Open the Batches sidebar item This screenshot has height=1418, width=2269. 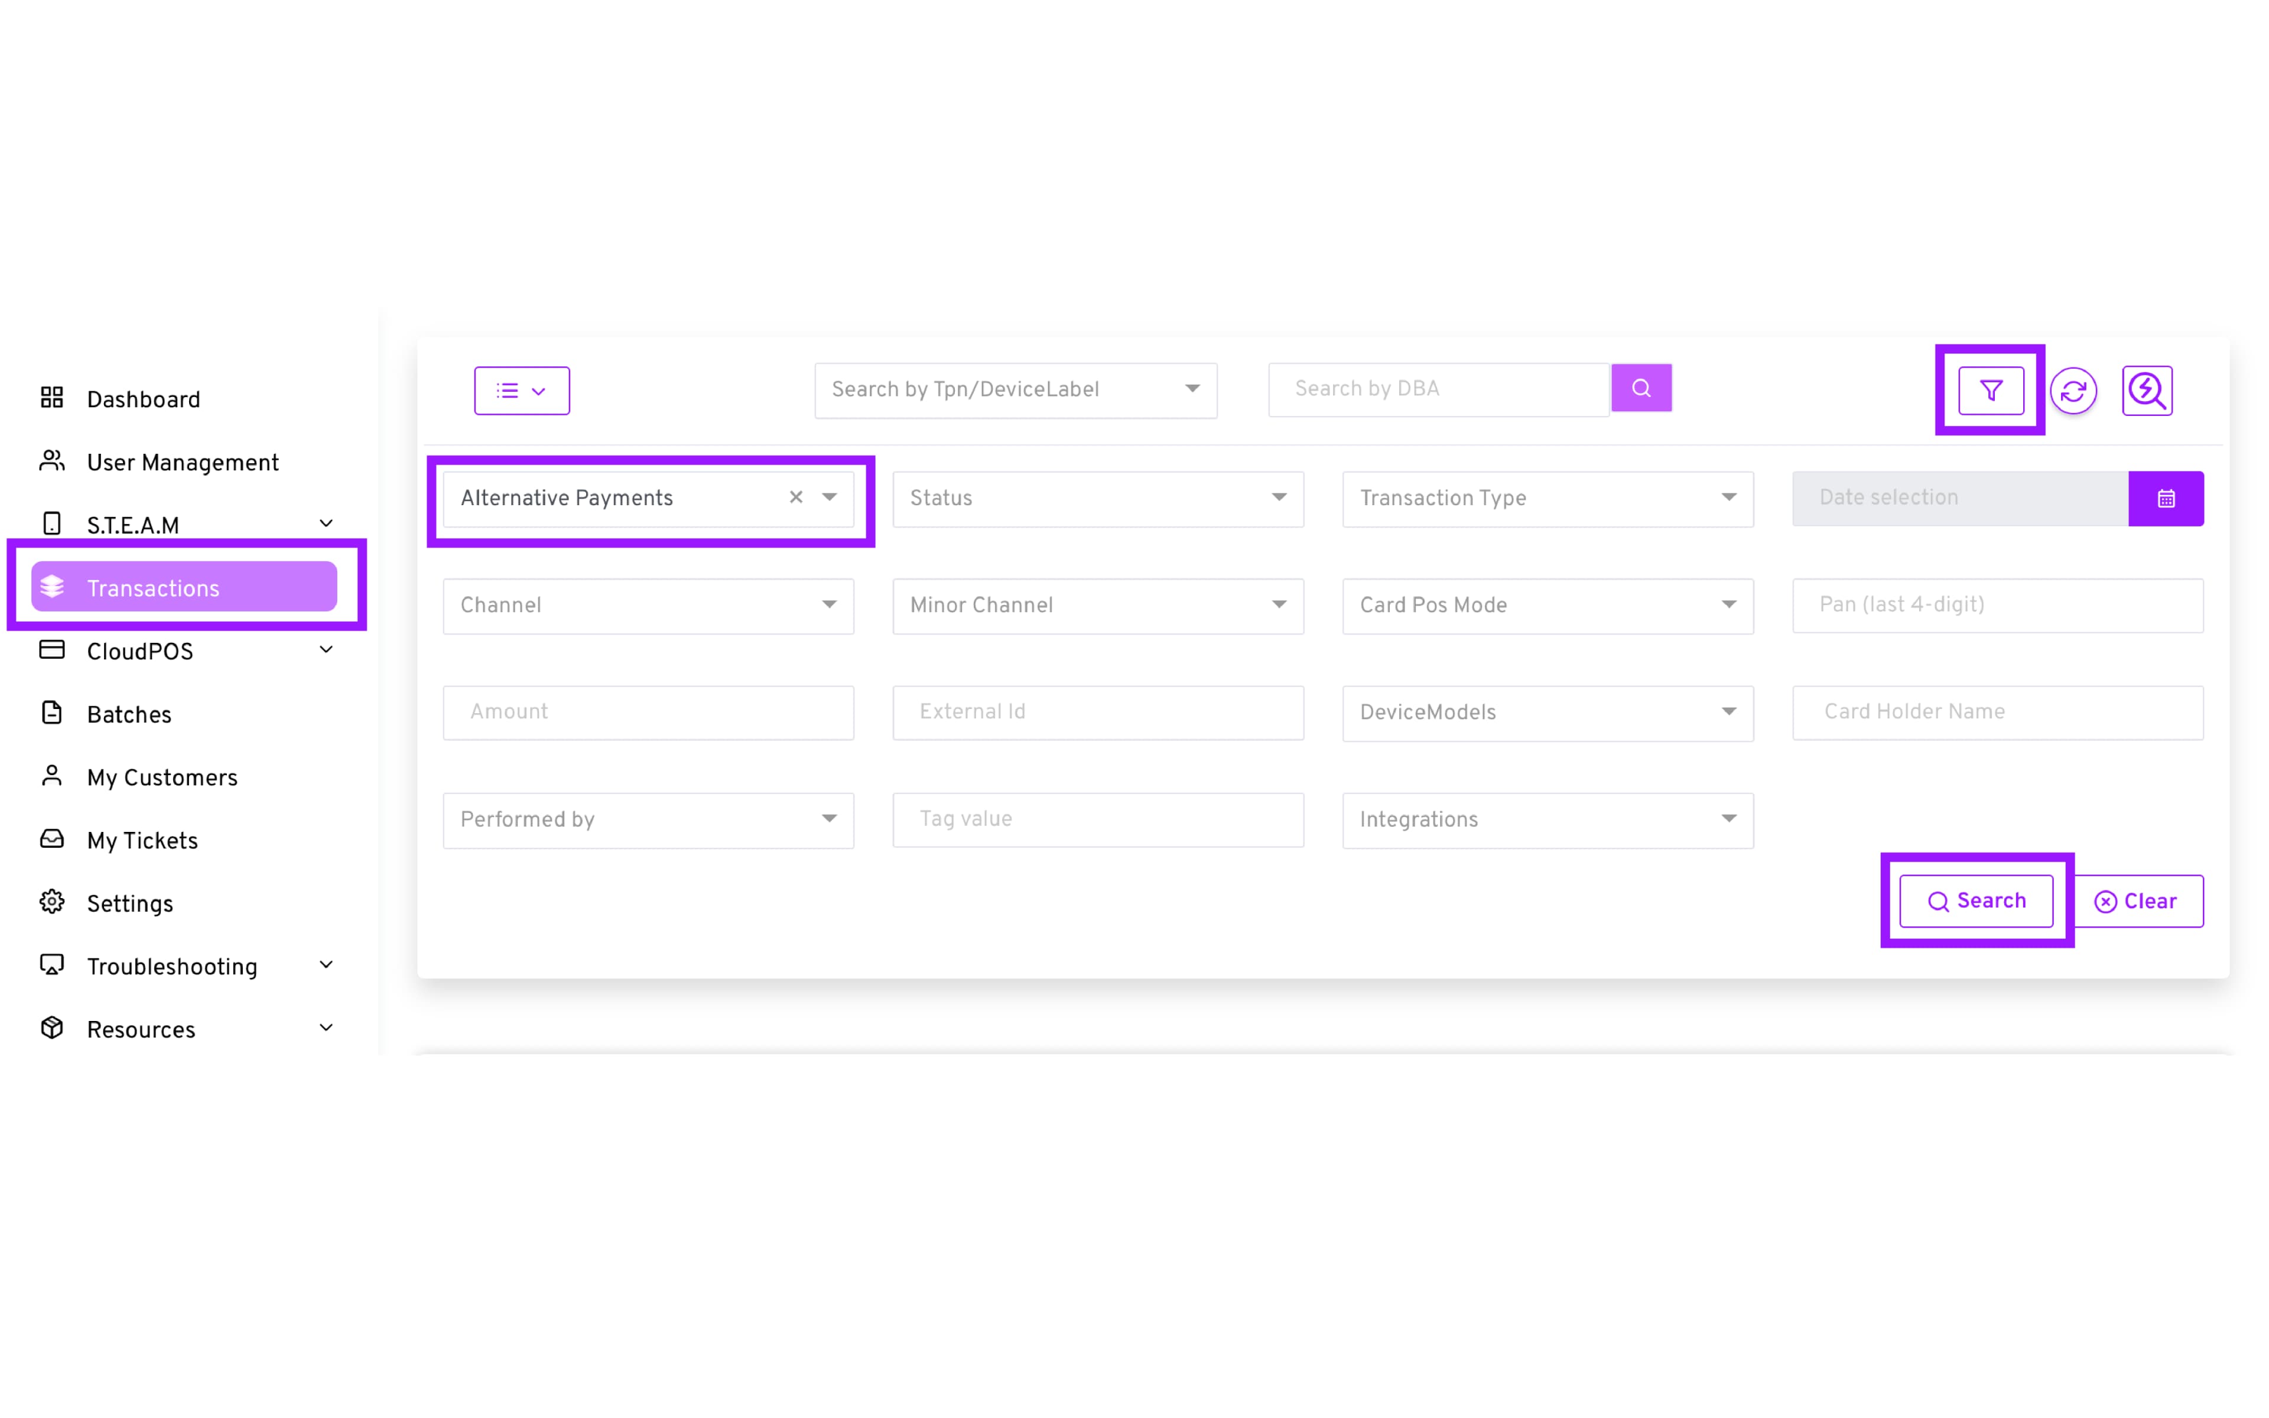pos(128,715)
